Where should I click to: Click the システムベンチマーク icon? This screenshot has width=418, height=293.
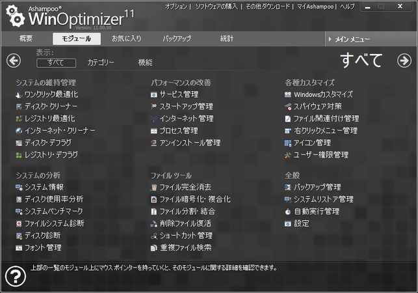[x=19, y=212]
